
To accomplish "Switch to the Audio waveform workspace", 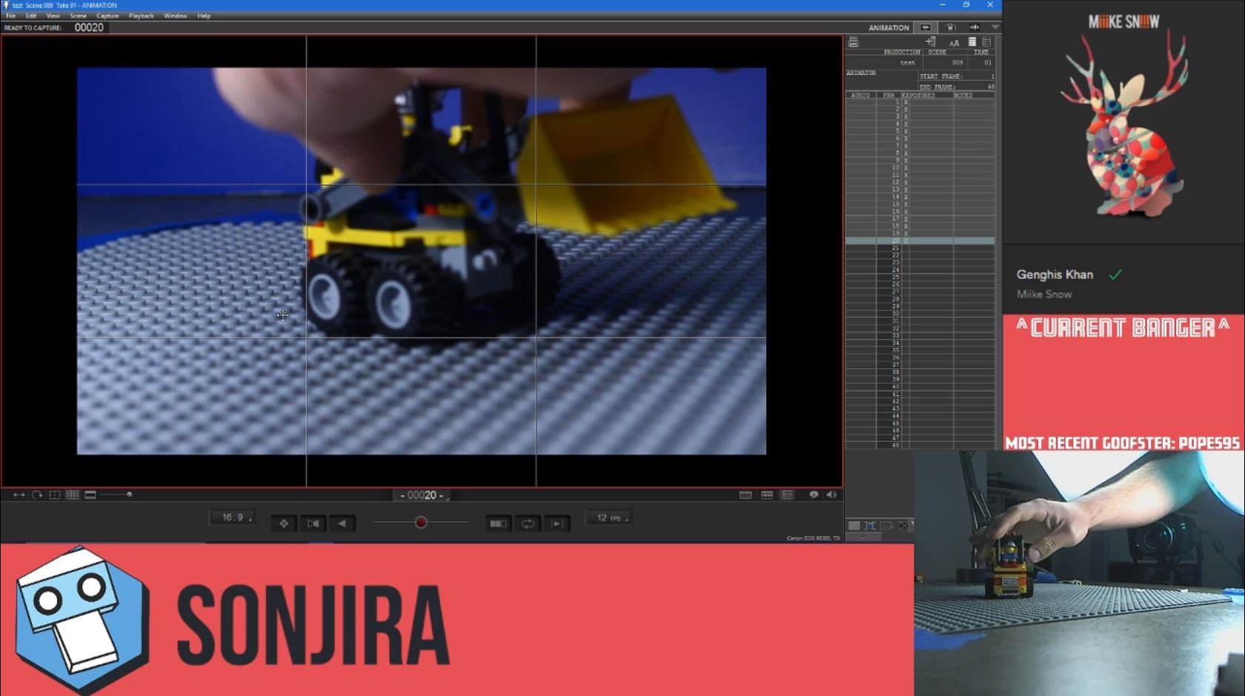I will click(975, 27).
